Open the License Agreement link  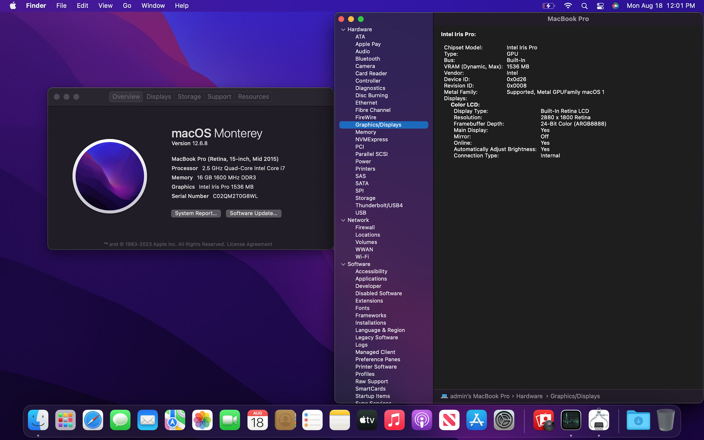coord(249,244)
